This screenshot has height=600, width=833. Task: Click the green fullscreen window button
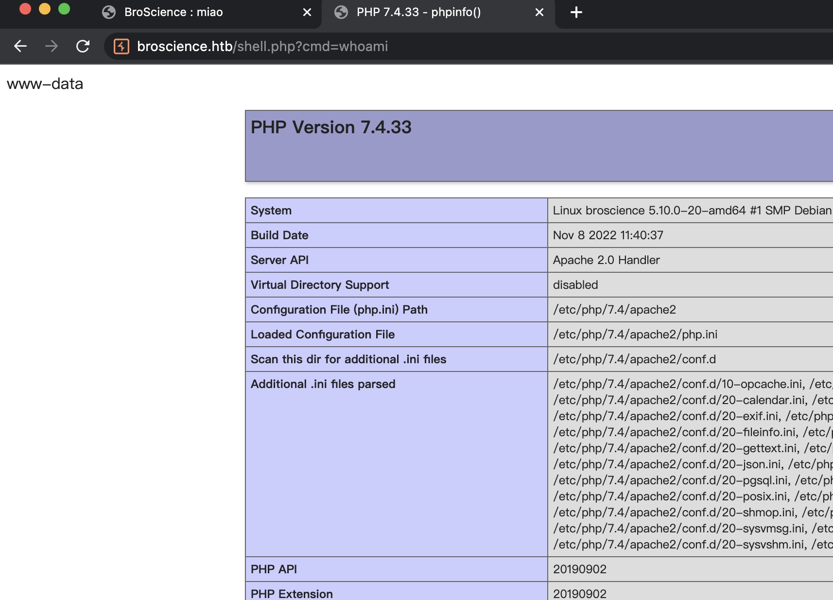(x=64, y=9)
